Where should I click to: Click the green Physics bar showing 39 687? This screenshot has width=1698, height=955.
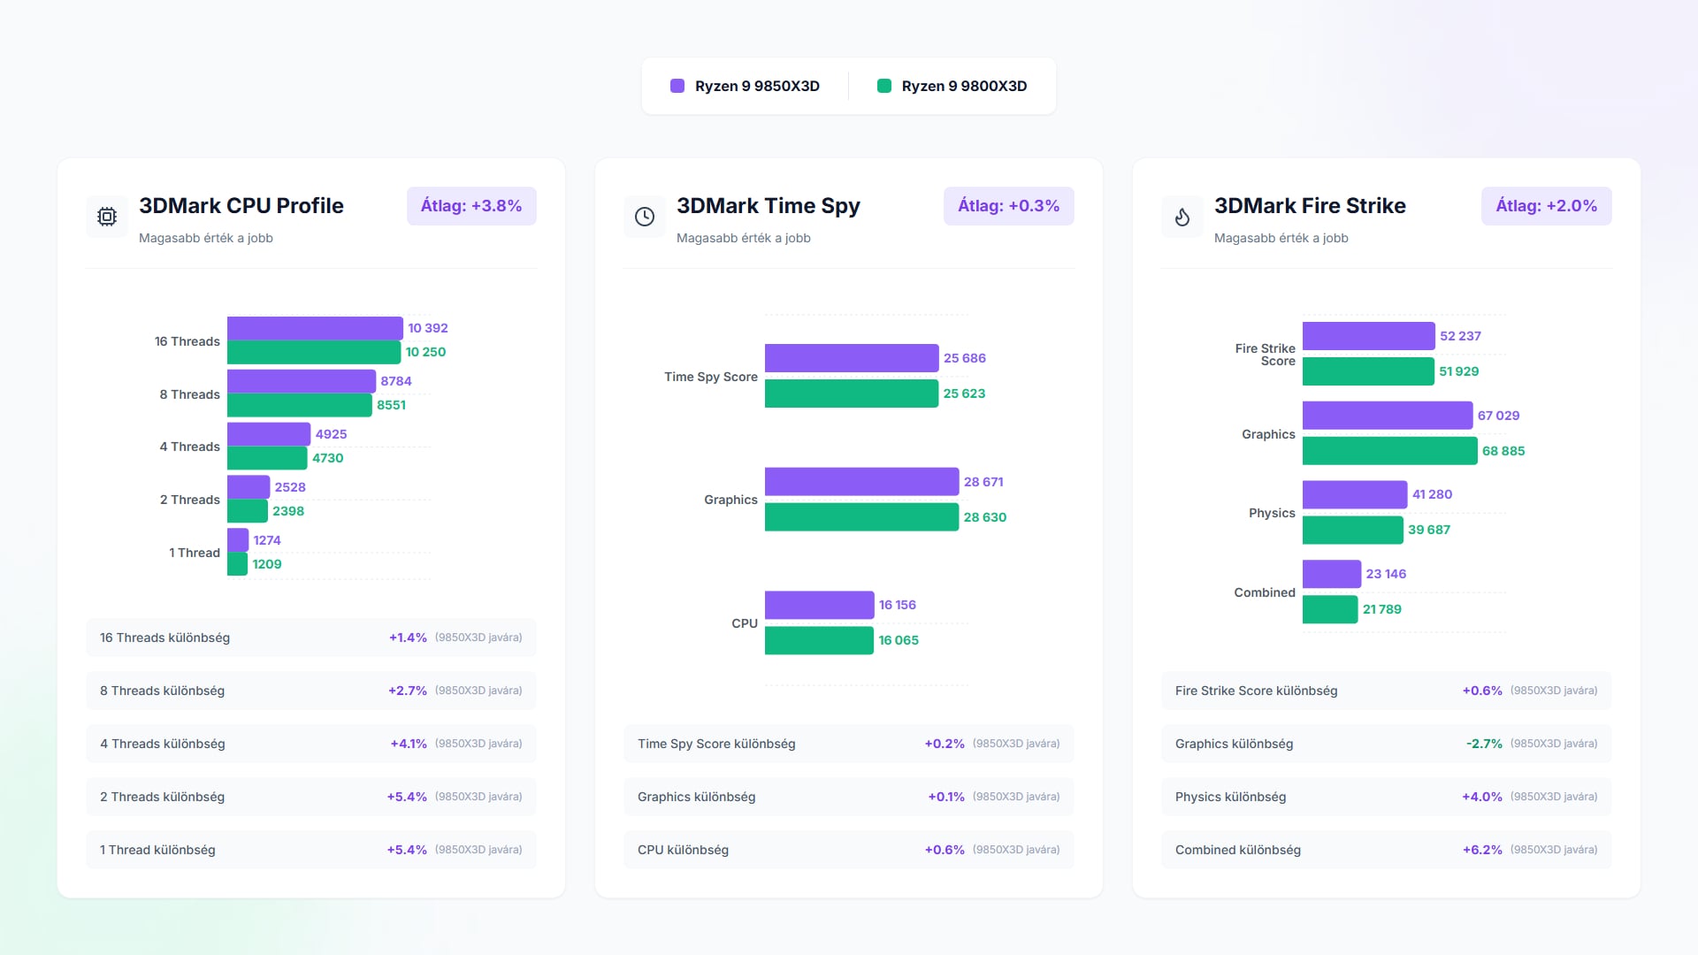click(1352, 530)
